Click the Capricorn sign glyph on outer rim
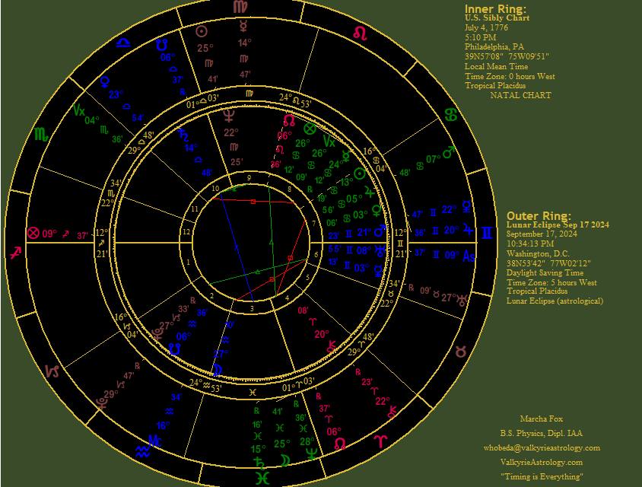This screenshot has height=487, width=642. click(x=53, y=371)
